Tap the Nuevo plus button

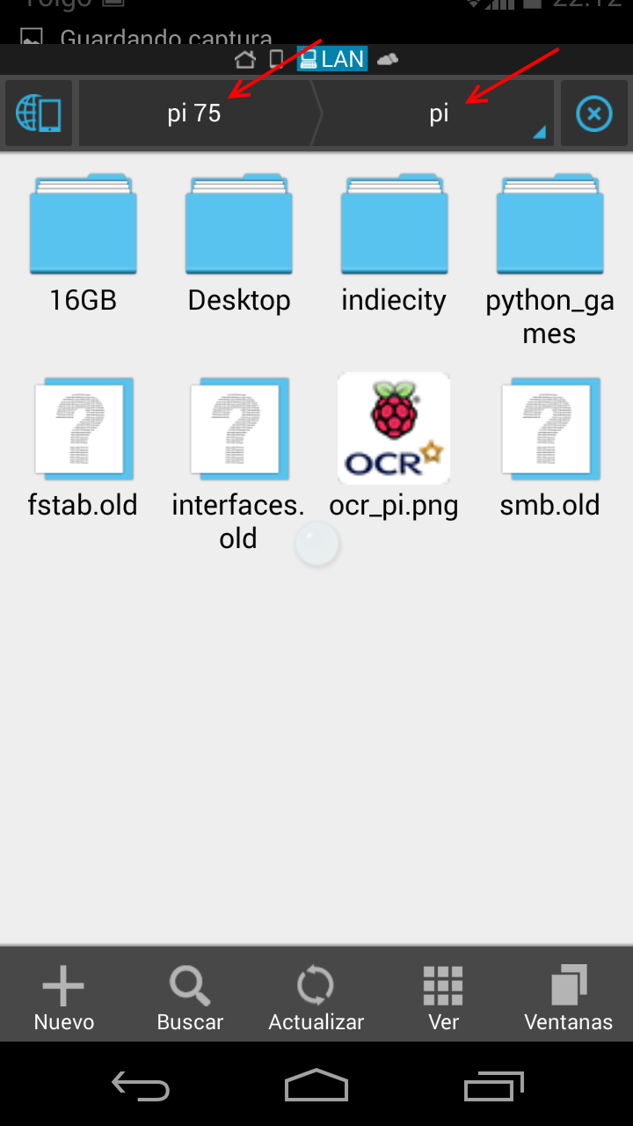63,998
